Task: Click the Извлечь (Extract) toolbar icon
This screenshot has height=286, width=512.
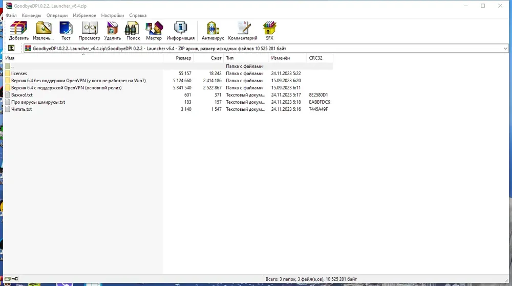Action: click(43, 31)
